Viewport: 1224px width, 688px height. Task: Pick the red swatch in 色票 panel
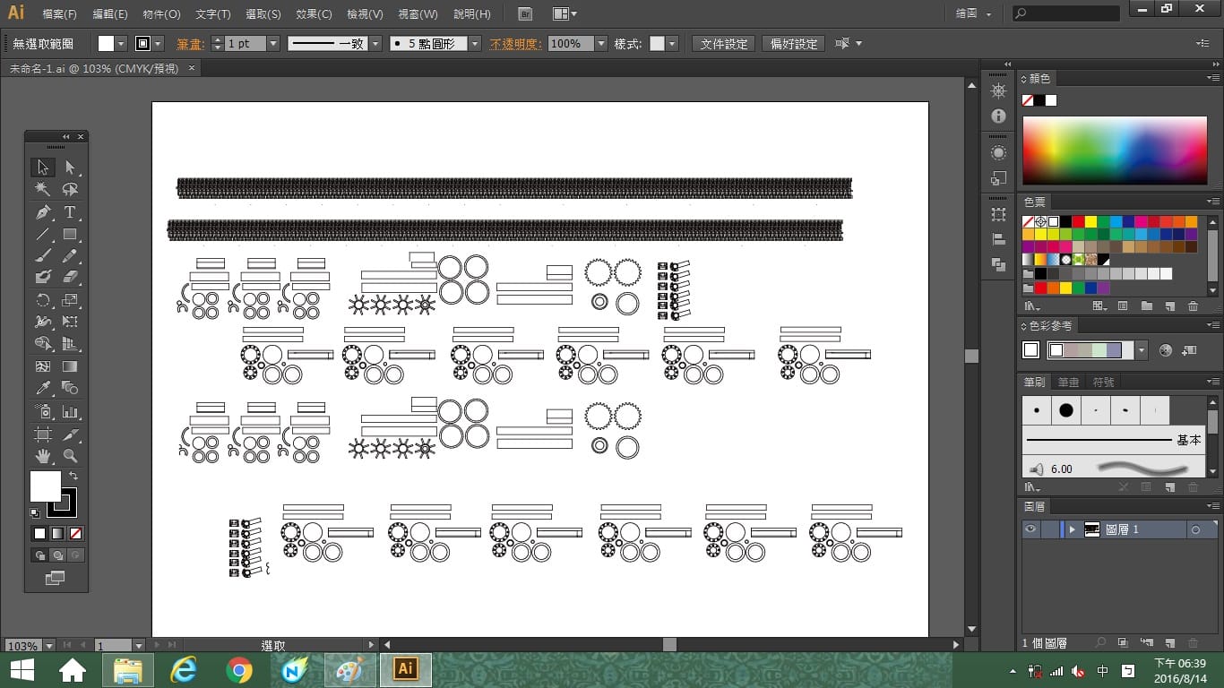point(1078,221)
